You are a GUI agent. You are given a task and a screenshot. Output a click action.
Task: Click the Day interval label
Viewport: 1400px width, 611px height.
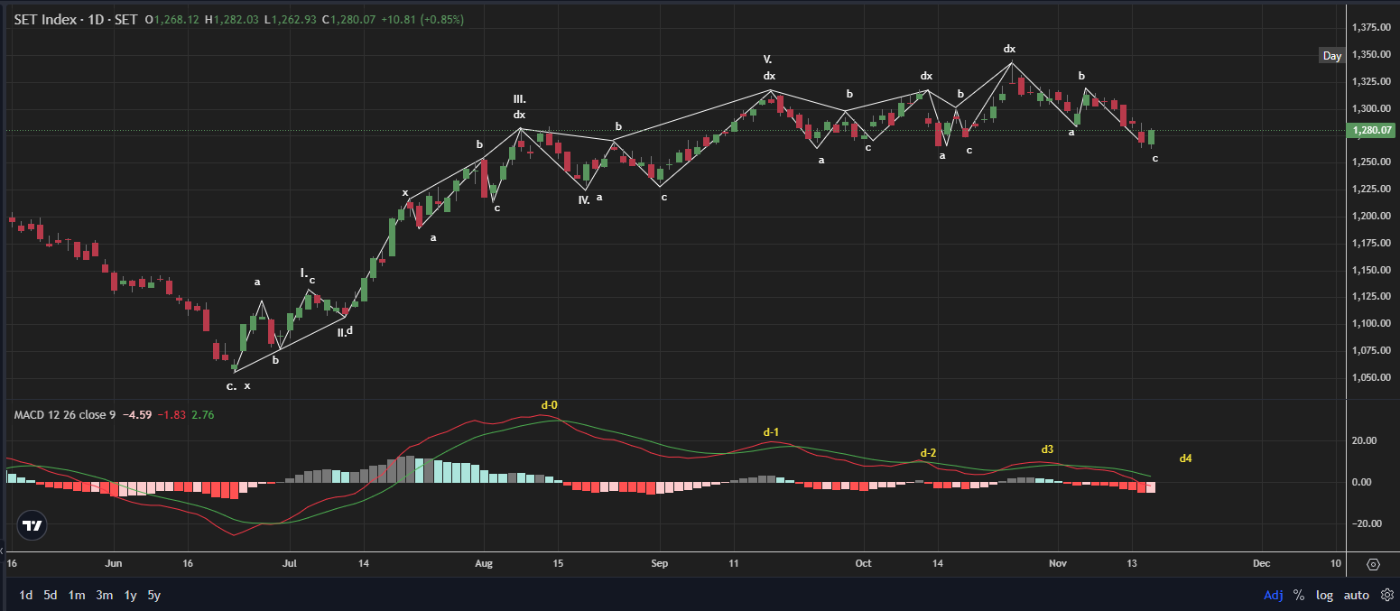pos(1332,56)
